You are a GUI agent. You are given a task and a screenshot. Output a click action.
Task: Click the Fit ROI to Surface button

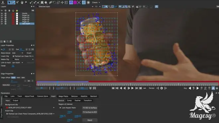pyautogui.click(x=90, y=108)
